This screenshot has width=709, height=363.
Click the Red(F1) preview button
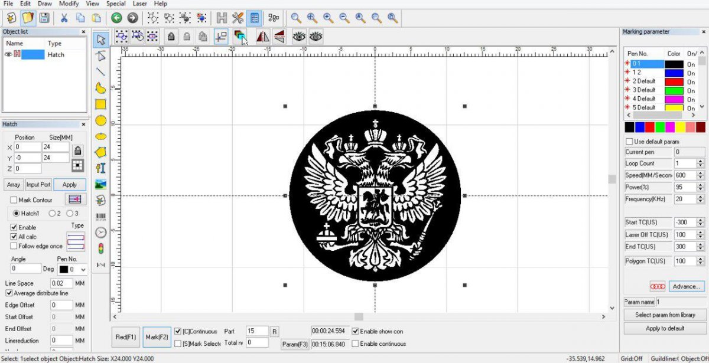126,337
